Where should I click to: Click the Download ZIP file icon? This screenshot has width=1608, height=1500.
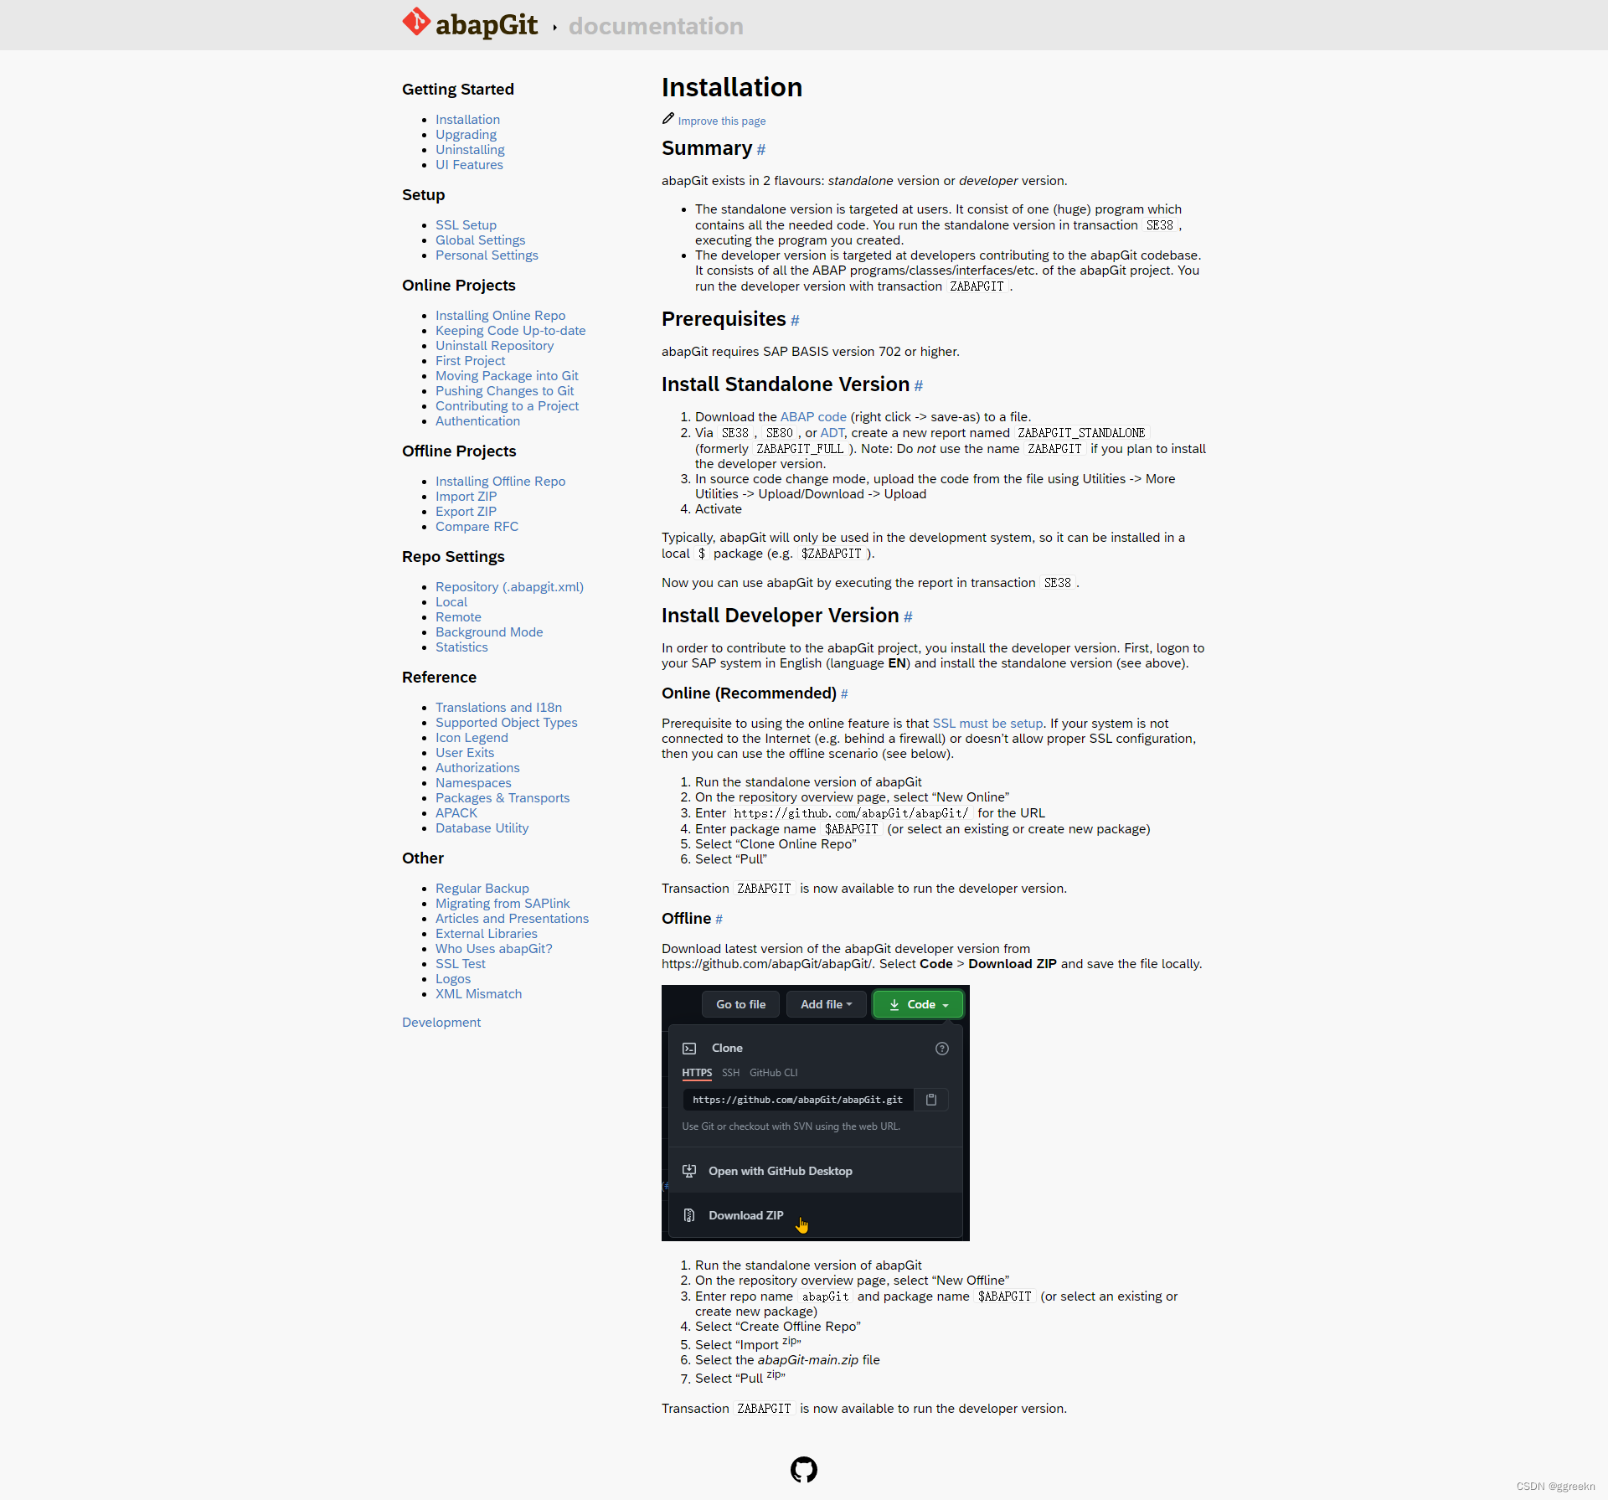pos(689,1215)
